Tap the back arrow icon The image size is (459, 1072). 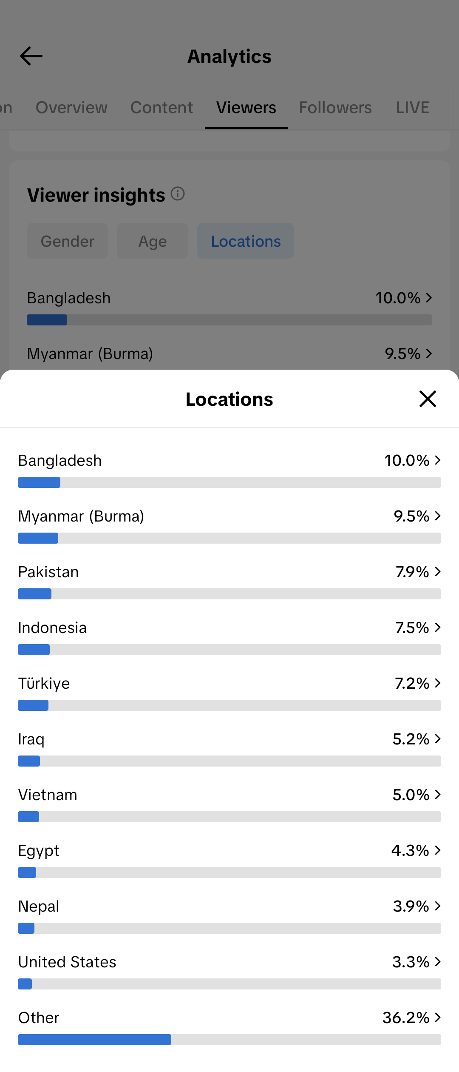click(31, 56)
